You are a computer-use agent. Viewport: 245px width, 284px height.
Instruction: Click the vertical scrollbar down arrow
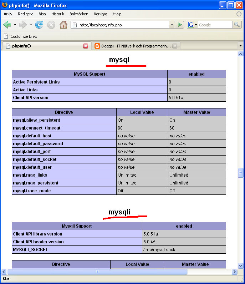pyautogui.click(x=240, y=266)
